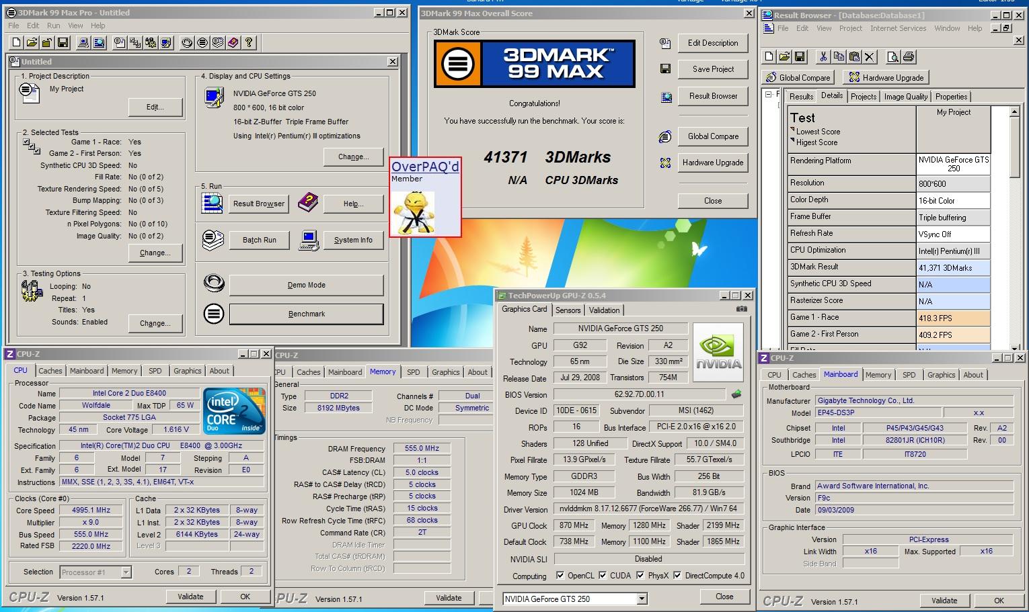
Task: Switch to Validation tab in GPU-Z
Action: point(604,310)
